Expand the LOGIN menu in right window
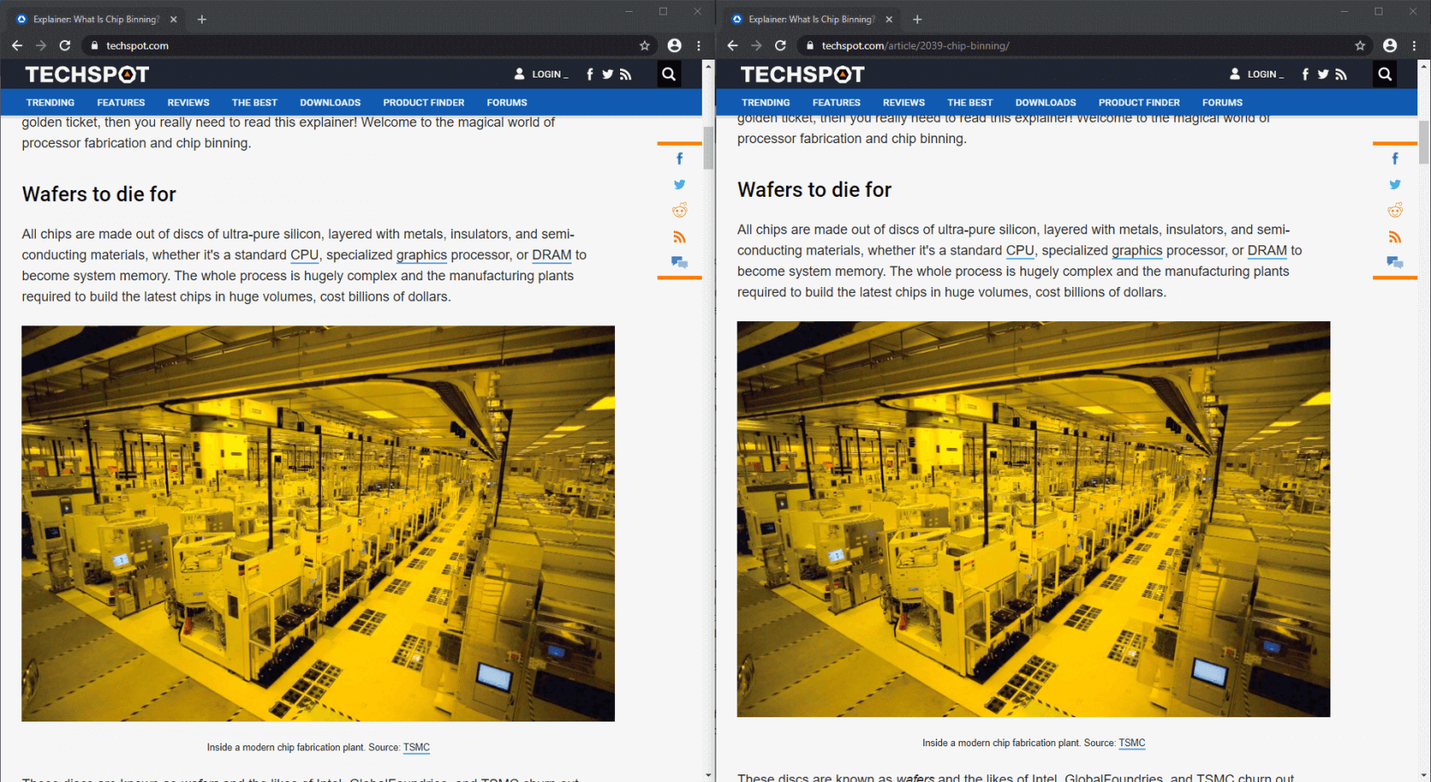 point(1257,74)
